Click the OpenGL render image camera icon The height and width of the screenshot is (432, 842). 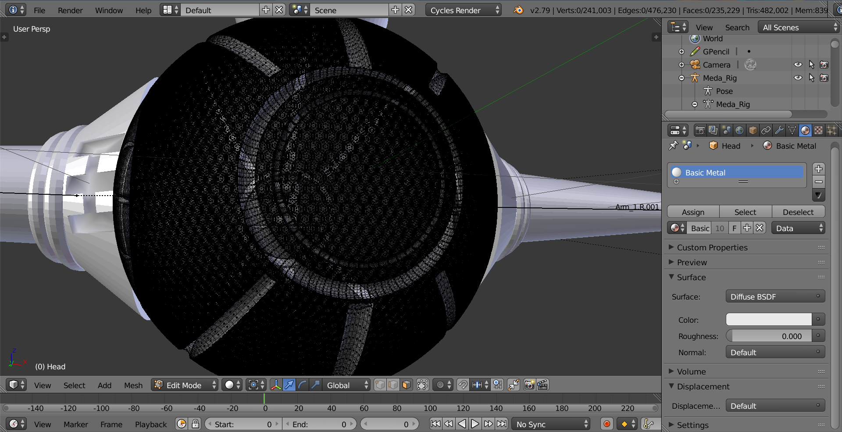(x=529, y=385)
